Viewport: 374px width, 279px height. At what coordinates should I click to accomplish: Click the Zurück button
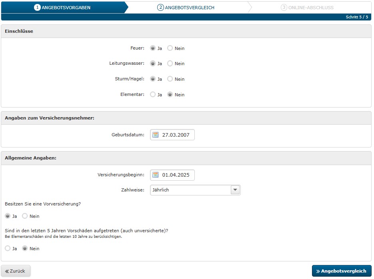16,271
